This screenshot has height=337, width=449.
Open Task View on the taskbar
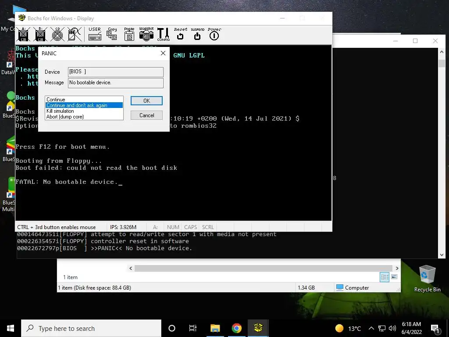tap(193, 328)
